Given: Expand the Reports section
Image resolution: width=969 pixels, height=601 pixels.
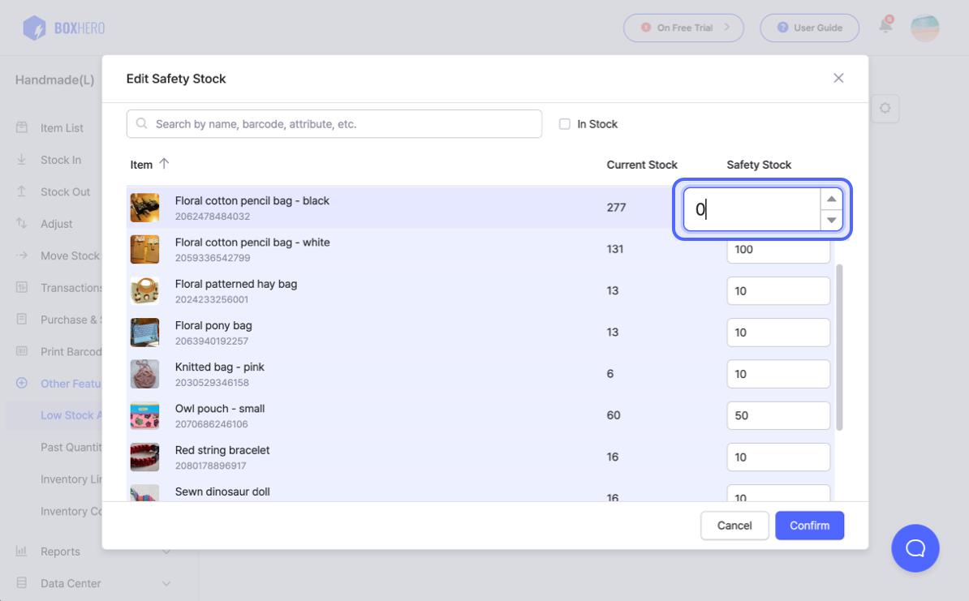Looking at the screenshot, I should pyautogui.click(x=58, y=552).
